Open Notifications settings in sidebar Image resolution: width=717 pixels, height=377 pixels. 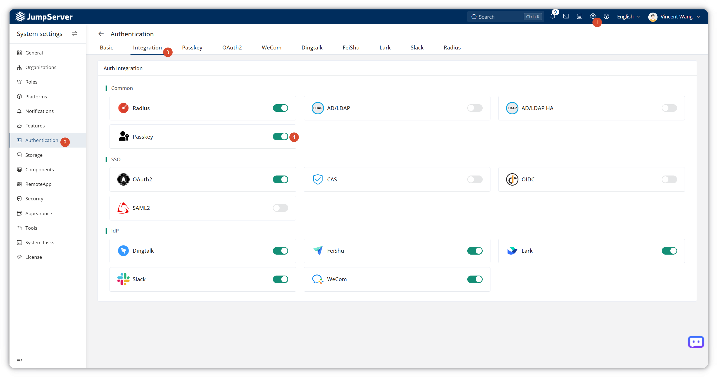[48, 111]
